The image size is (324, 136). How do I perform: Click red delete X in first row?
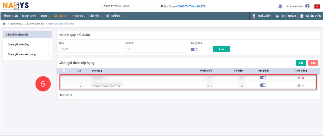click(x=303, y=78)
